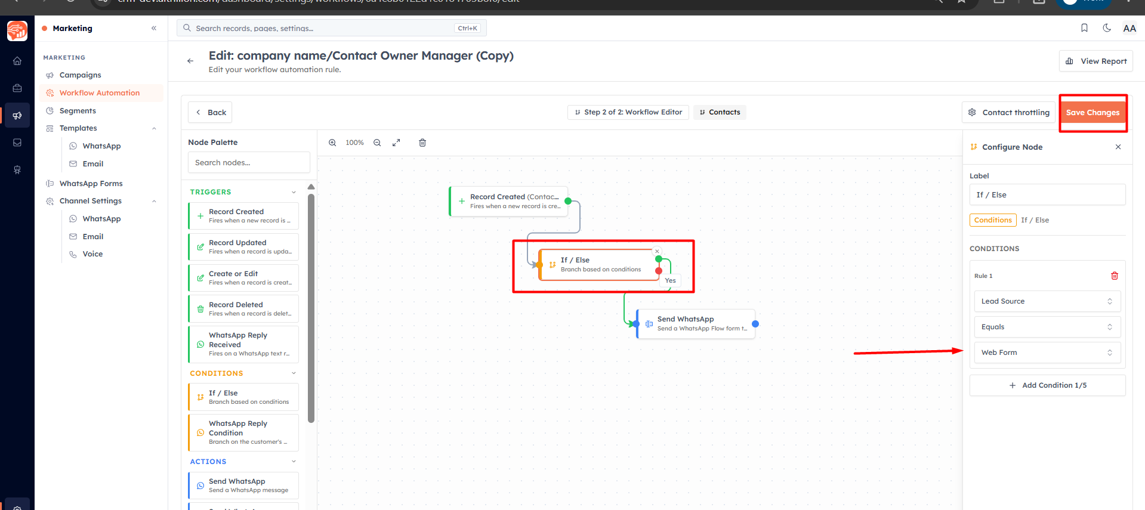Remove the If / Else node
Viewport: 1145px width, 510px height.
click(657, 251)
